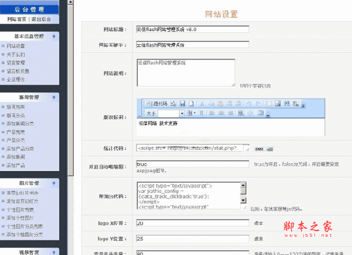Collapse the 图片管理 sidebar section

tap(54, 183)
